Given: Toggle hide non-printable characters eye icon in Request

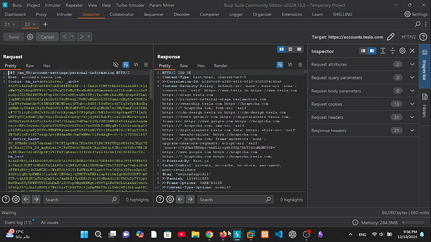Looking at the screenshot, I should click(x=116, y=64).
